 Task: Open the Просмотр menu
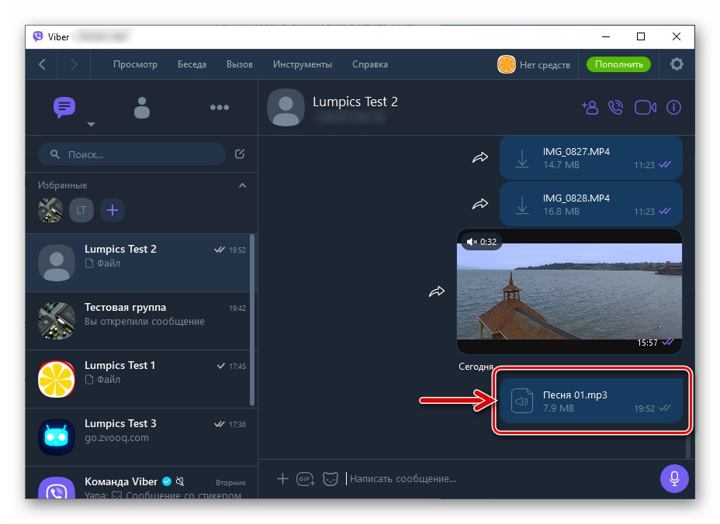[135, 64]
